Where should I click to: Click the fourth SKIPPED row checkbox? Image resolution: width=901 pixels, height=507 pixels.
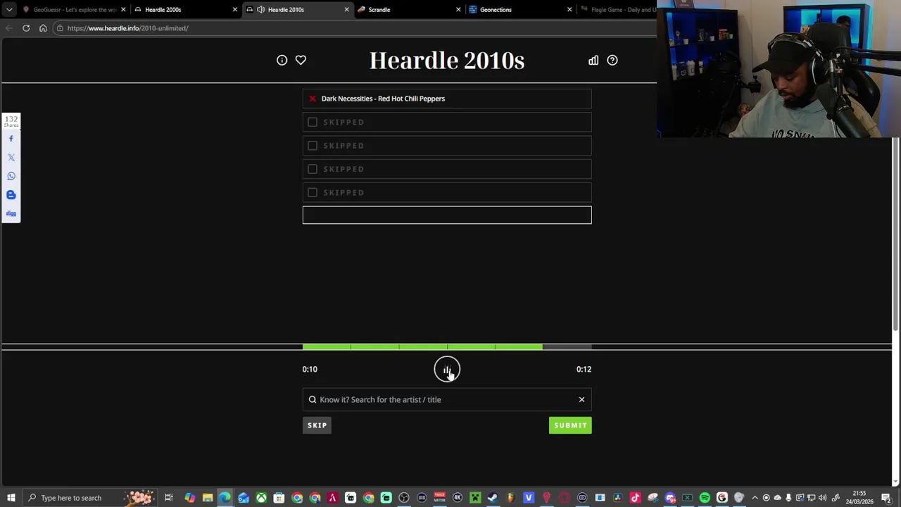pos(313,192)
